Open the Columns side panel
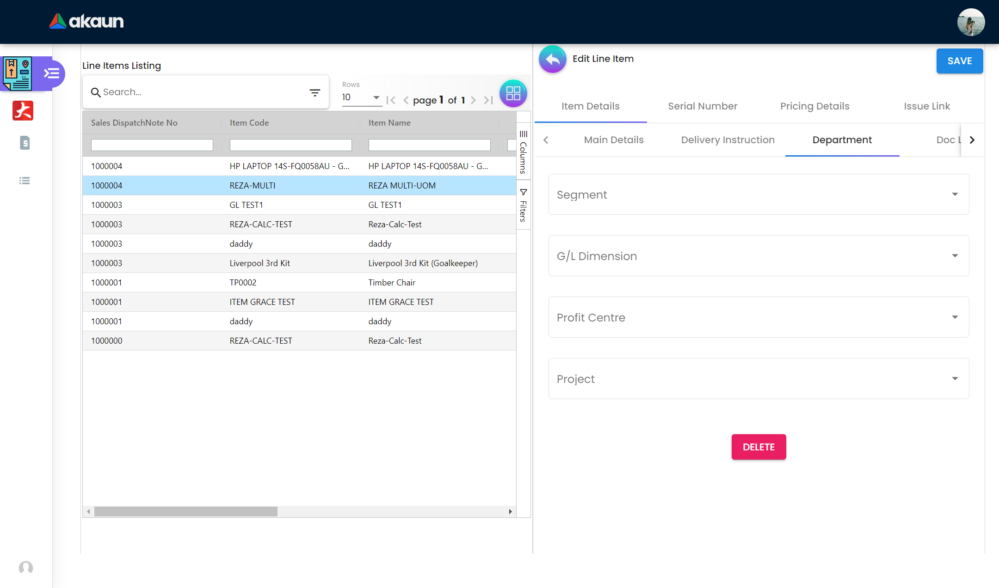The width and height of the screenshot is (999, 588). [523, 152]
